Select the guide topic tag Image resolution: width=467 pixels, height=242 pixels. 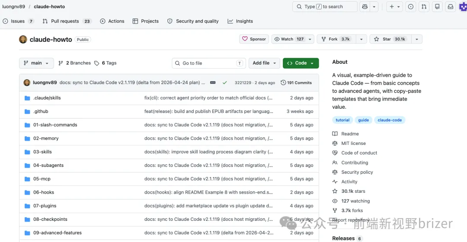tap(363, 120)
